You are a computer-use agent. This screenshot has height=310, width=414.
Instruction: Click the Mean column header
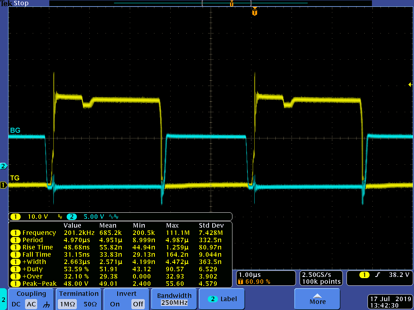[x=108, y=226]
